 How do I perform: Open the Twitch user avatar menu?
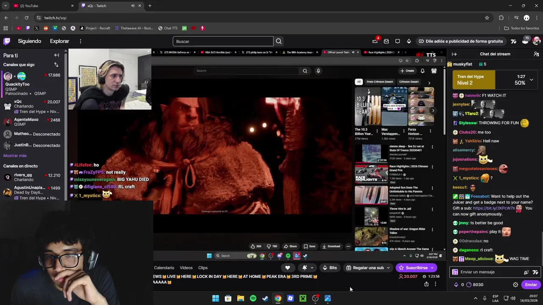pos(536,41)
